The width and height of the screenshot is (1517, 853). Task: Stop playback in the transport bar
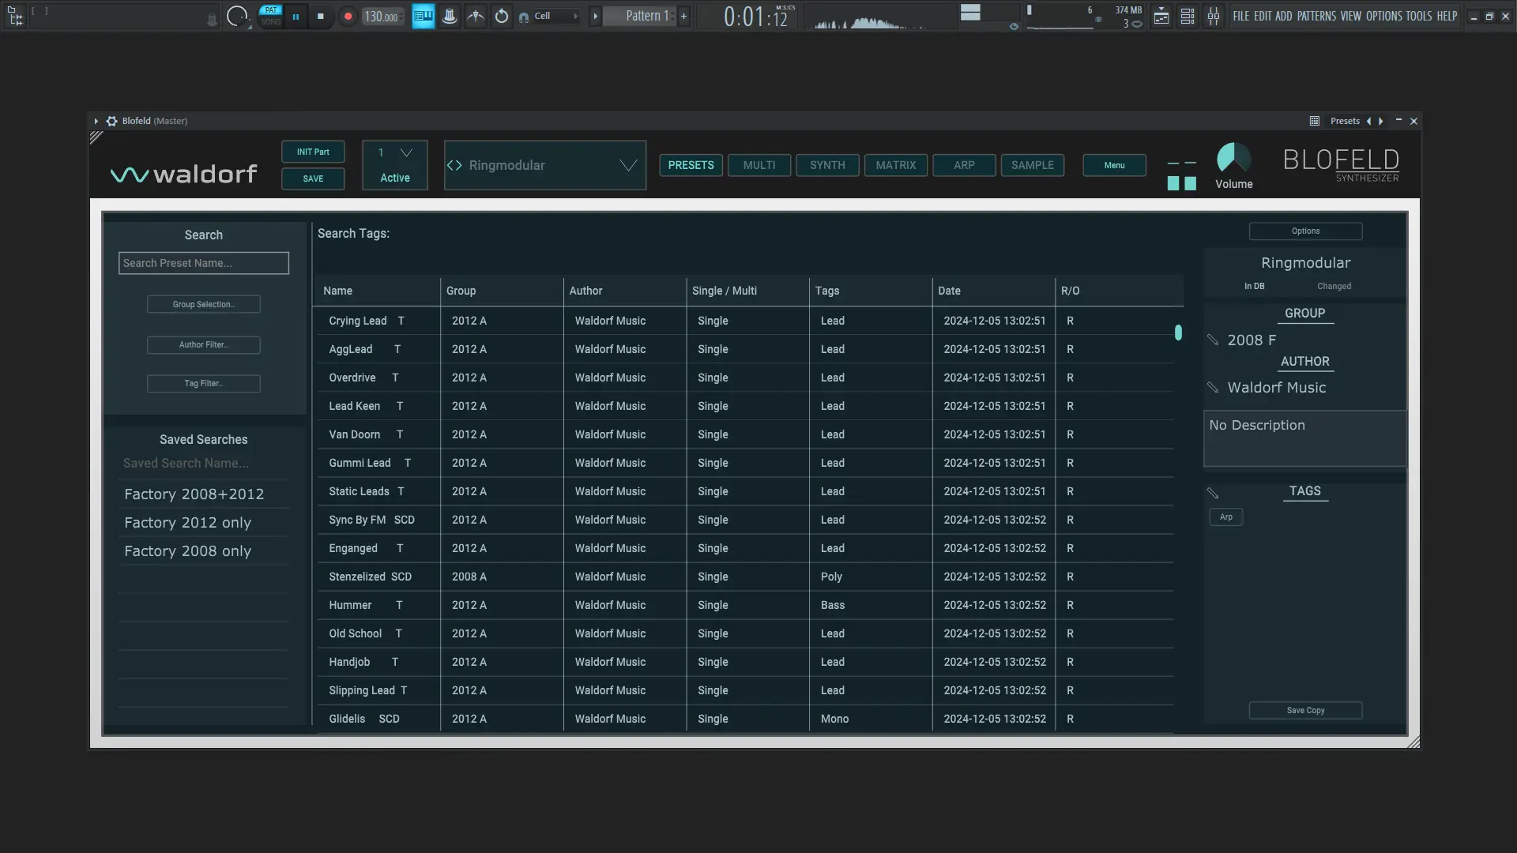(x=320, y=16)
